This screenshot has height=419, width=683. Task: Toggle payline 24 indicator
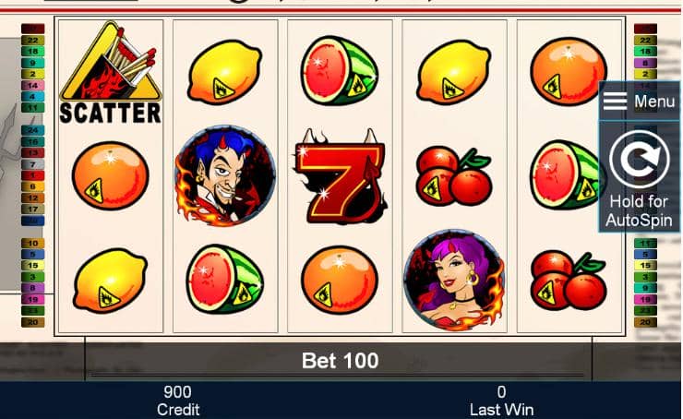click(x=32, y=130)
